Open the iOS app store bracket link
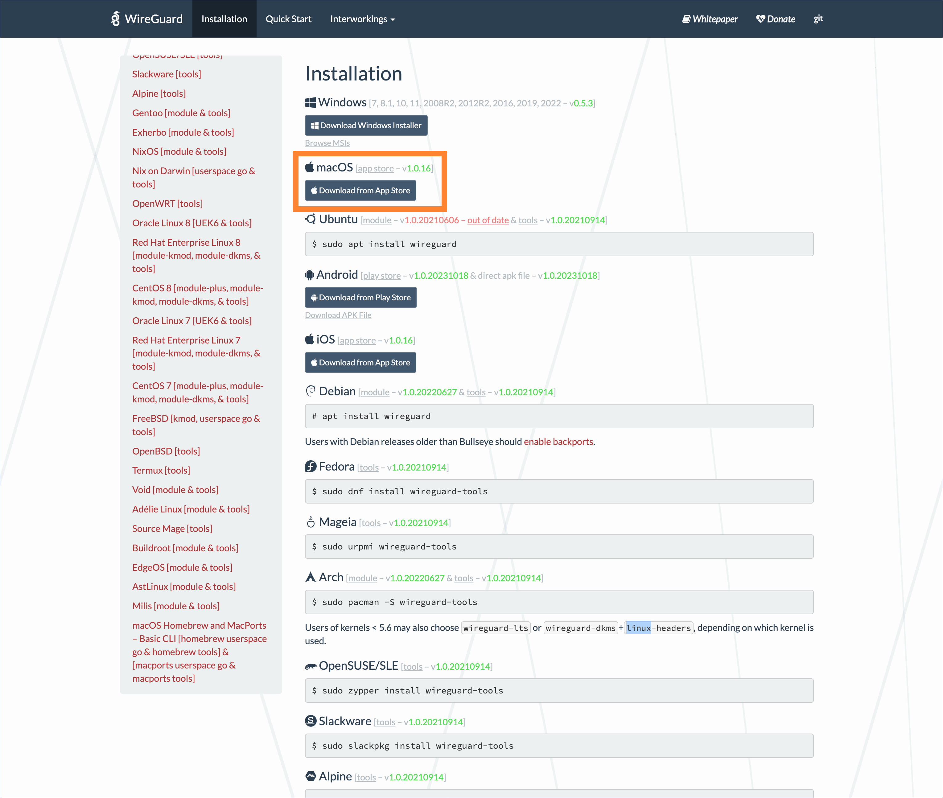The image size is (943, 798). (x=357, y=340)
